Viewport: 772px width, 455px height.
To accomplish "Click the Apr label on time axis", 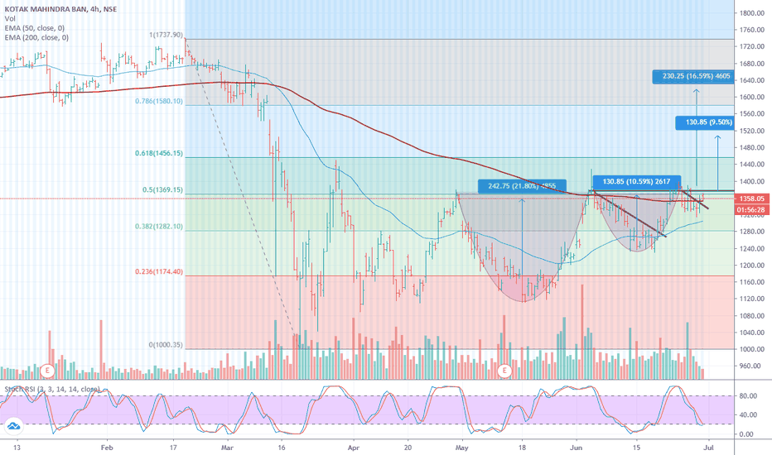I will pos(354,448).
